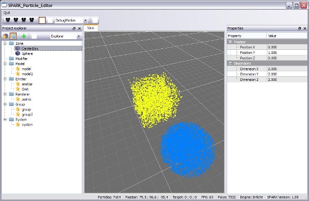Click the fourth camera icon in toolbar
The width and height of the screenshot is (309, 201).
tap(32, 20)
